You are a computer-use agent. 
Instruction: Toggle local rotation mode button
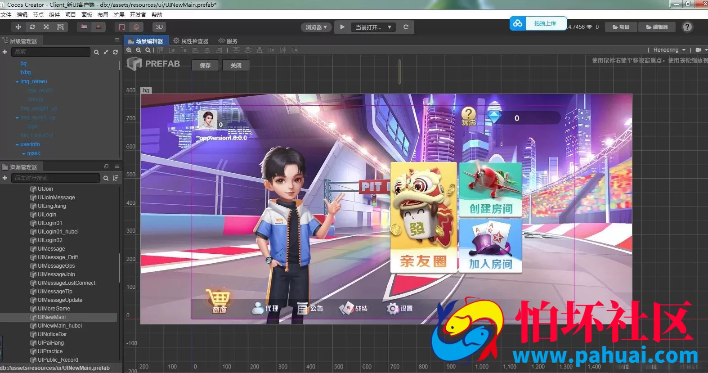(x=121, y=27)
